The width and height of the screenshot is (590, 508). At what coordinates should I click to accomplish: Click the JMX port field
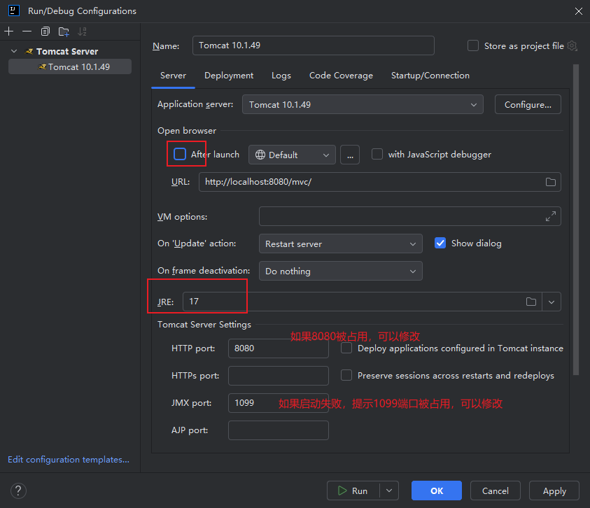(x=278, y=403)
